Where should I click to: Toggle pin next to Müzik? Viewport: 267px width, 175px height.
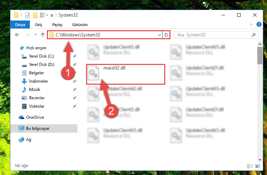[x=75, y=90]
